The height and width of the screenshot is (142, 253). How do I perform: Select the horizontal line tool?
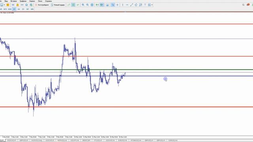click(127, 5)
